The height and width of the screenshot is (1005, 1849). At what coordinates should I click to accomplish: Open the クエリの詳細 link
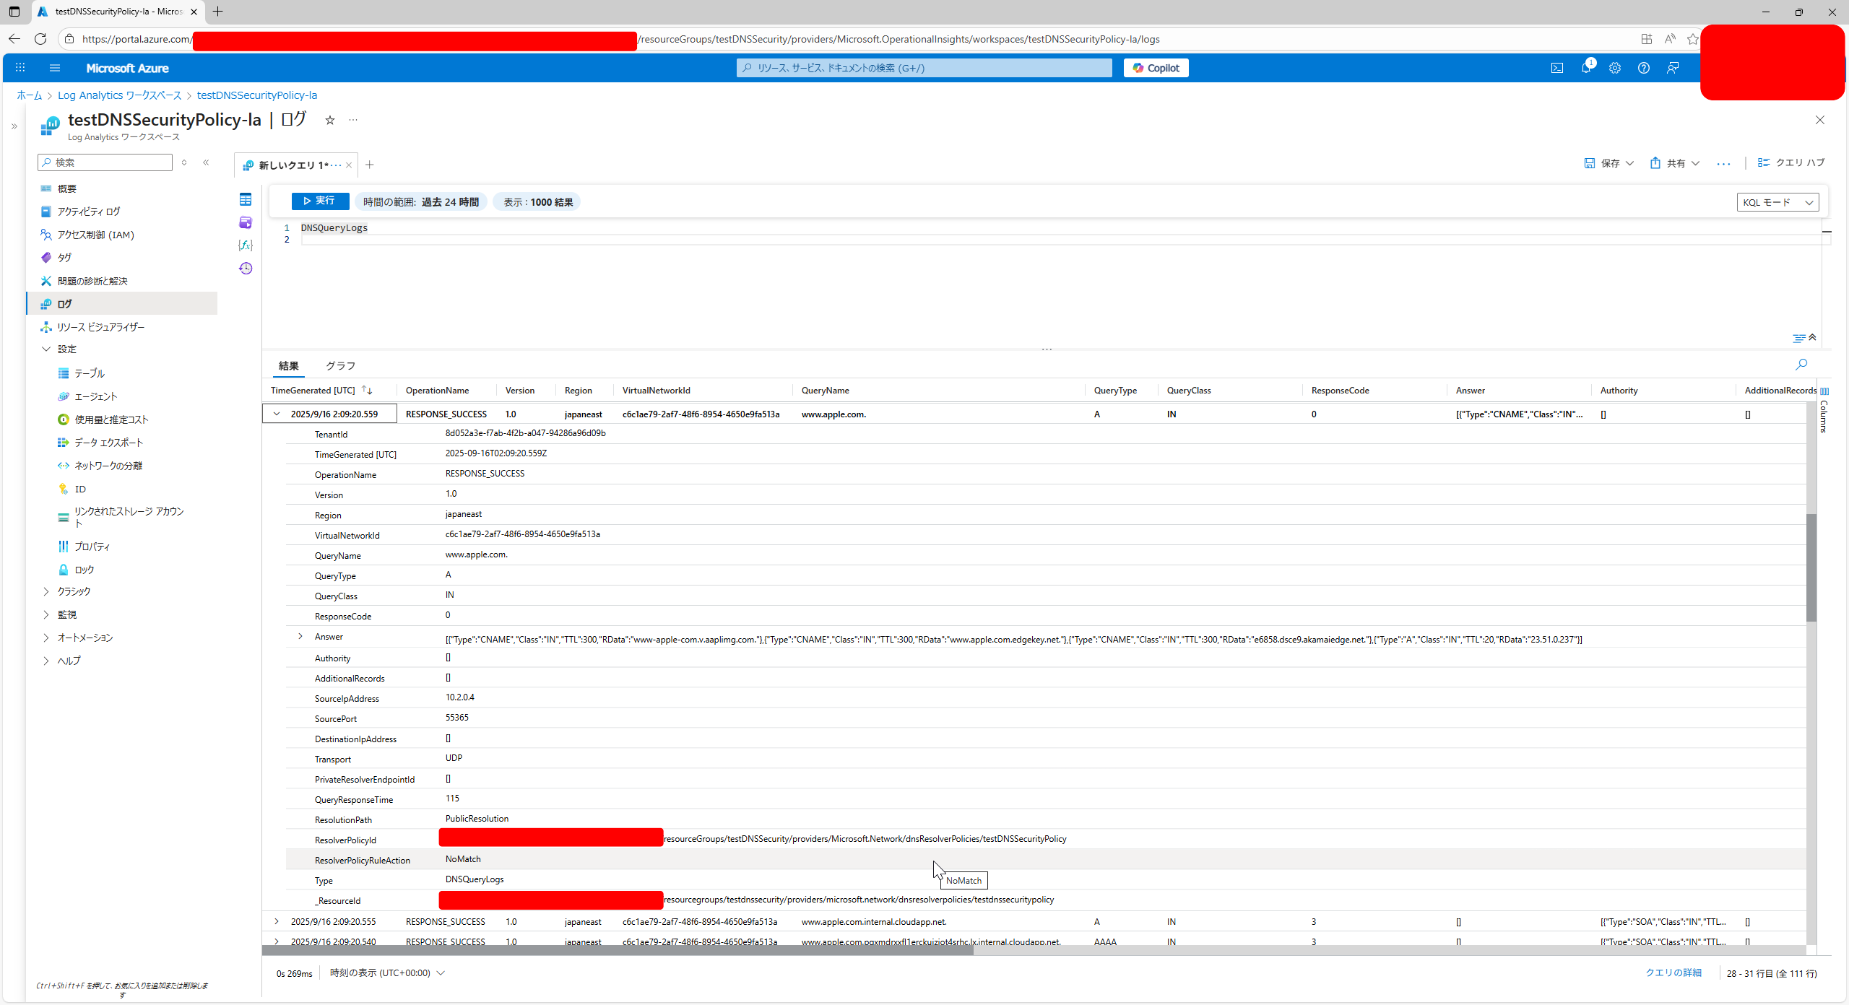(1673, 973)
